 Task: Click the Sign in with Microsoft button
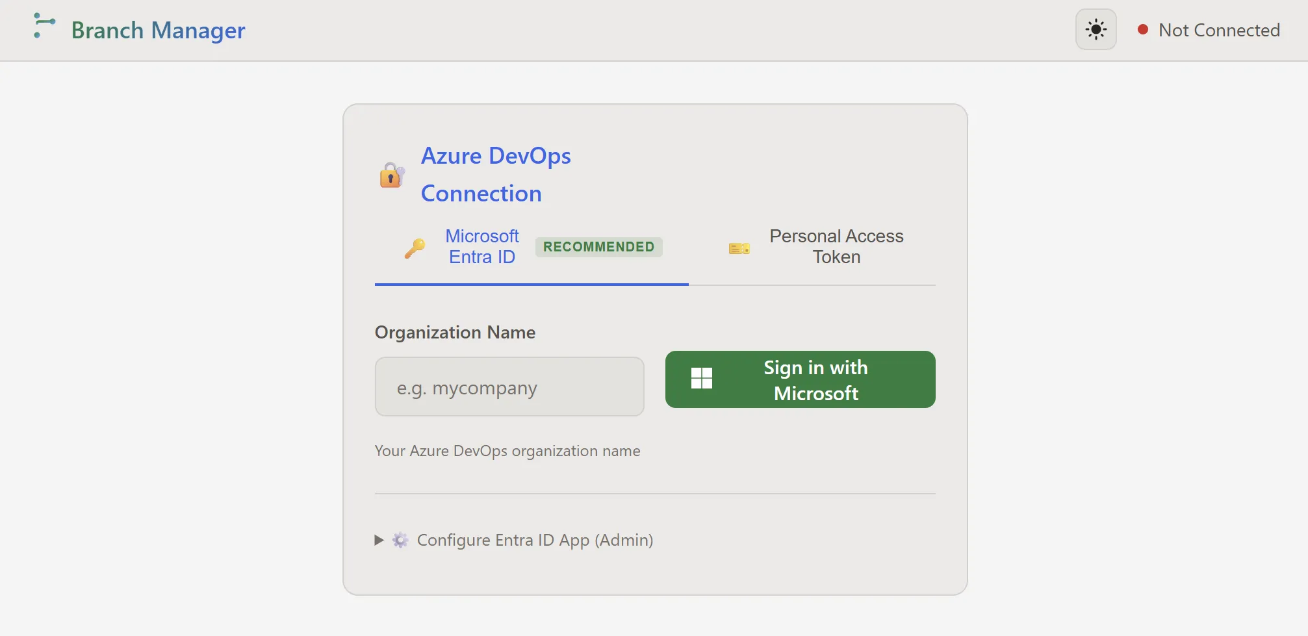pyautogui.click(x=800, y=379)
